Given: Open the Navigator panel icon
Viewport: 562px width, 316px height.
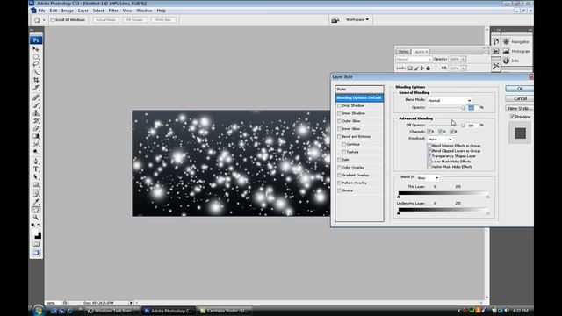Looking at the screenshot, I should pos(506,41).
